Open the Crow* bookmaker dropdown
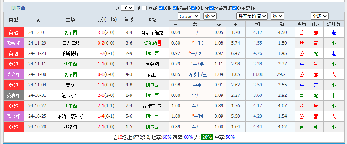Image resolution: width=347 pixels, height=144 pixels. (189, 16)
